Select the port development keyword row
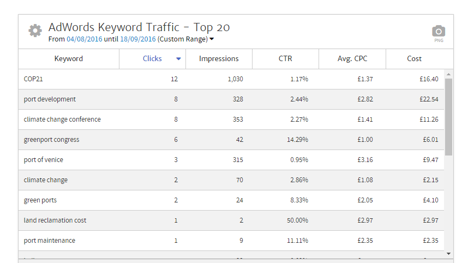 point(50,99)
